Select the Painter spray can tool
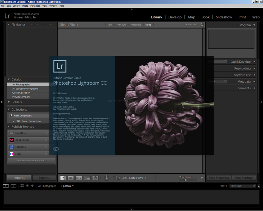The height and width of the screenshot is (211, 263). coord(106,178)
